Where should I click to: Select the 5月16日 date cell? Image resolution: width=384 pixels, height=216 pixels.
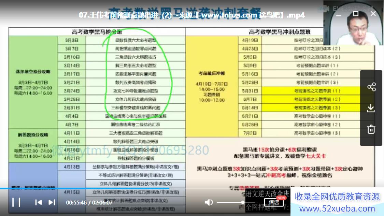[250, 74]
